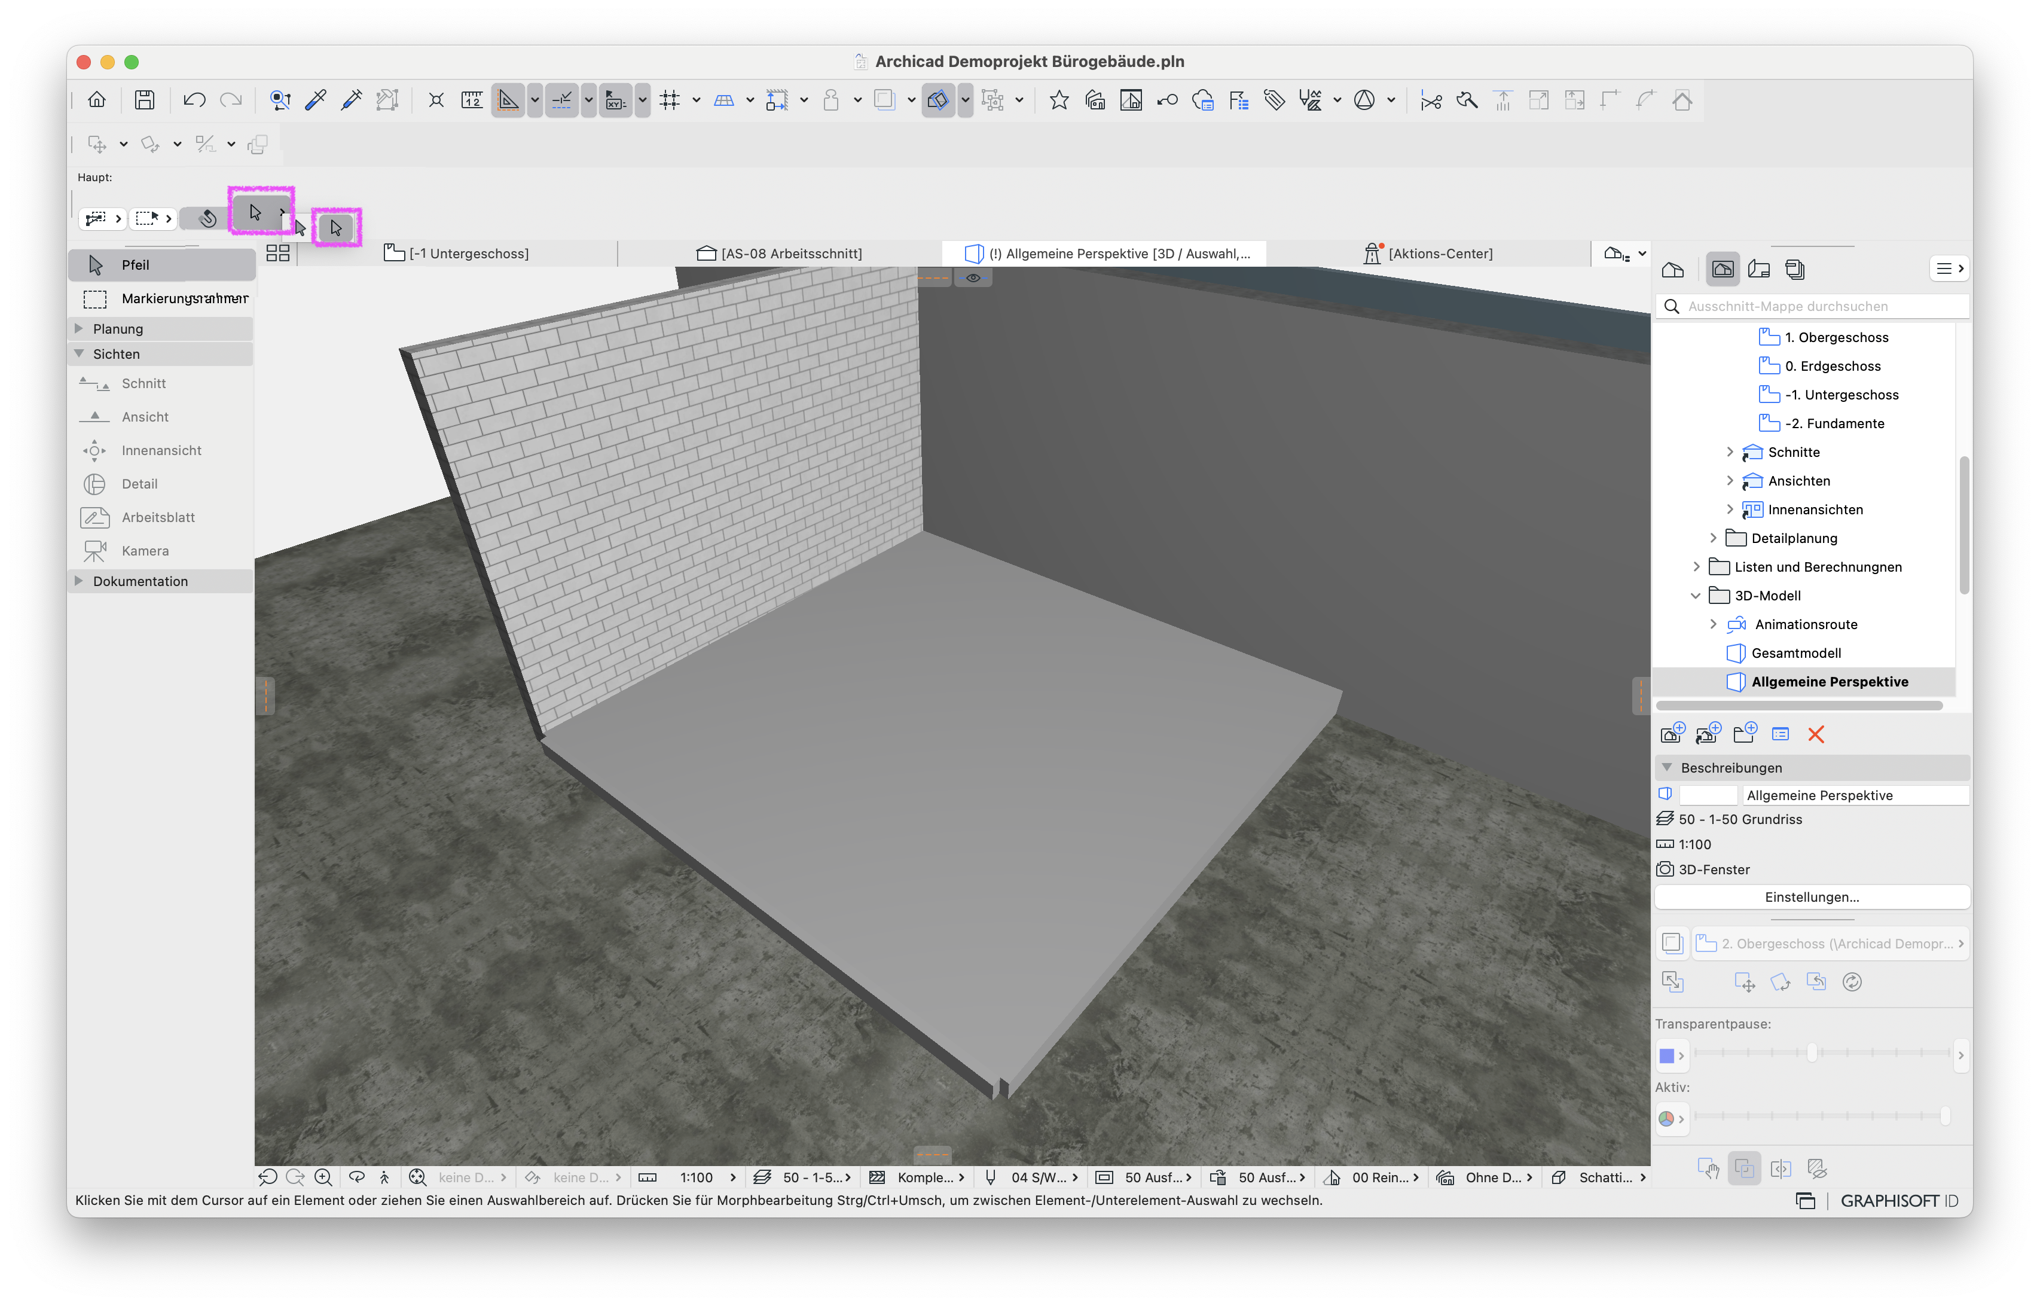
Task: Select the Ansicht tool in toolbox
Action: pos(145,416)
